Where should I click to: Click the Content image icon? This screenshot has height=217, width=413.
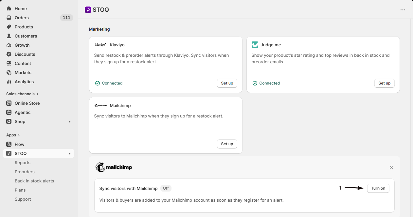pyautogui.click(x=9, y=63)
